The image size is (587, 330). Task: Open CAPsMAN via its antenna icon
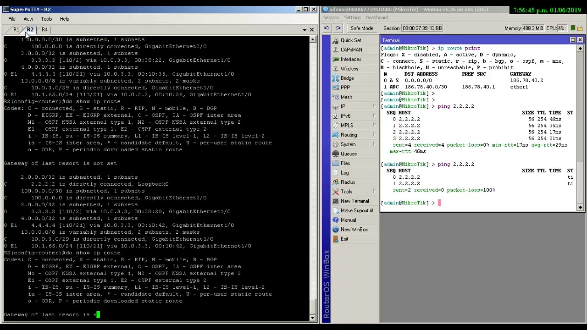point(336,50)
